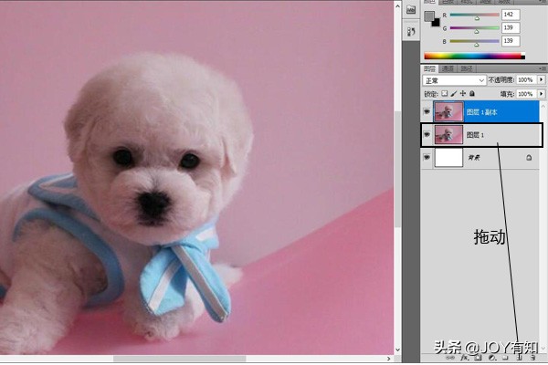548x365 pixels.
Task: Click the new adjustment layer half-circle icon
Action: (x=492, y=358)
